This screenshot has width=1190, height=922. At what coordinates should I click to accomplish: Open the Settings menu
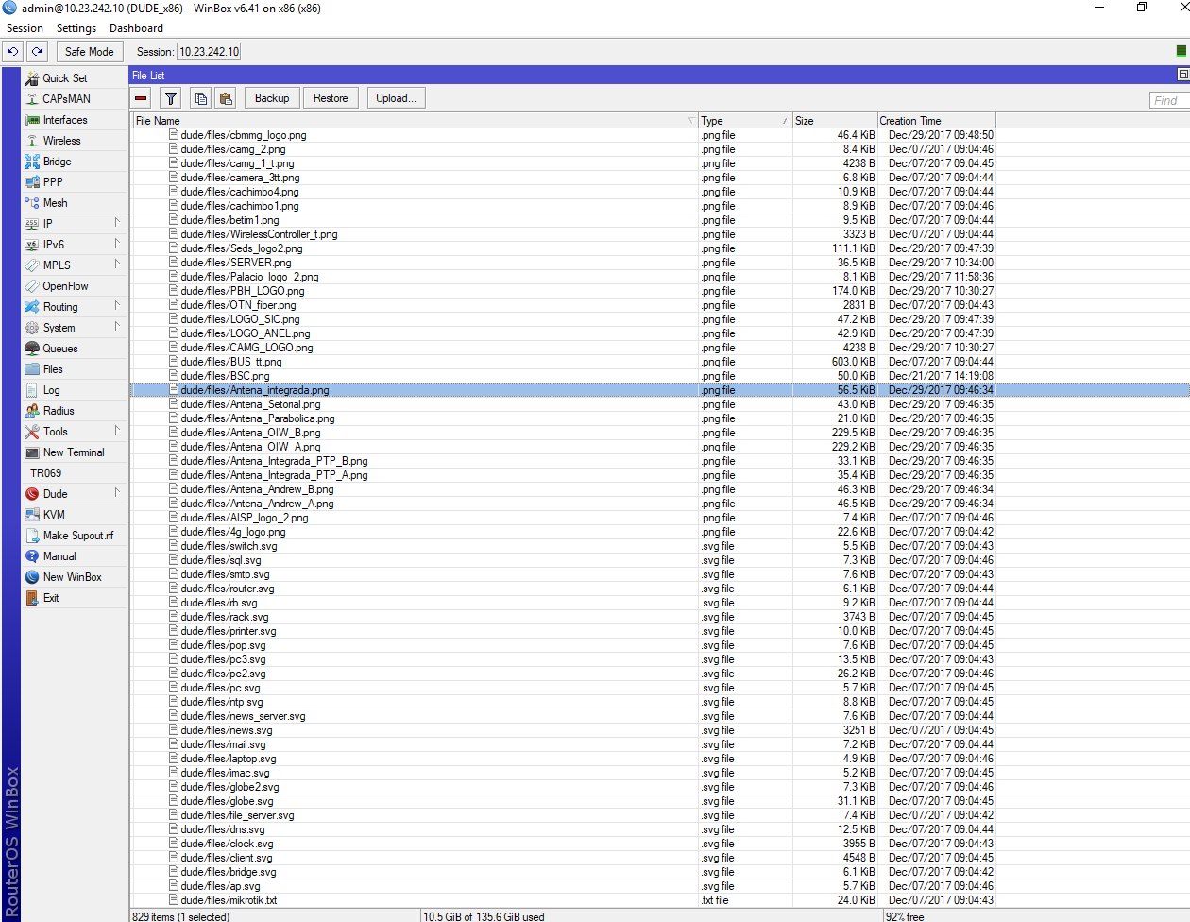(x=76, y=28)
